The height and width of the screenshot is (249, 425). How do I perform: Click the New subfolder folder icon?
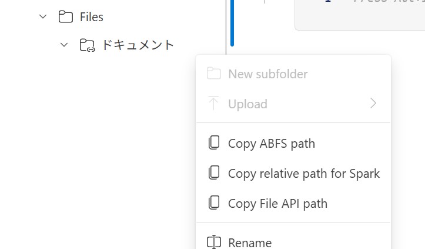click(x=213, y=74)
